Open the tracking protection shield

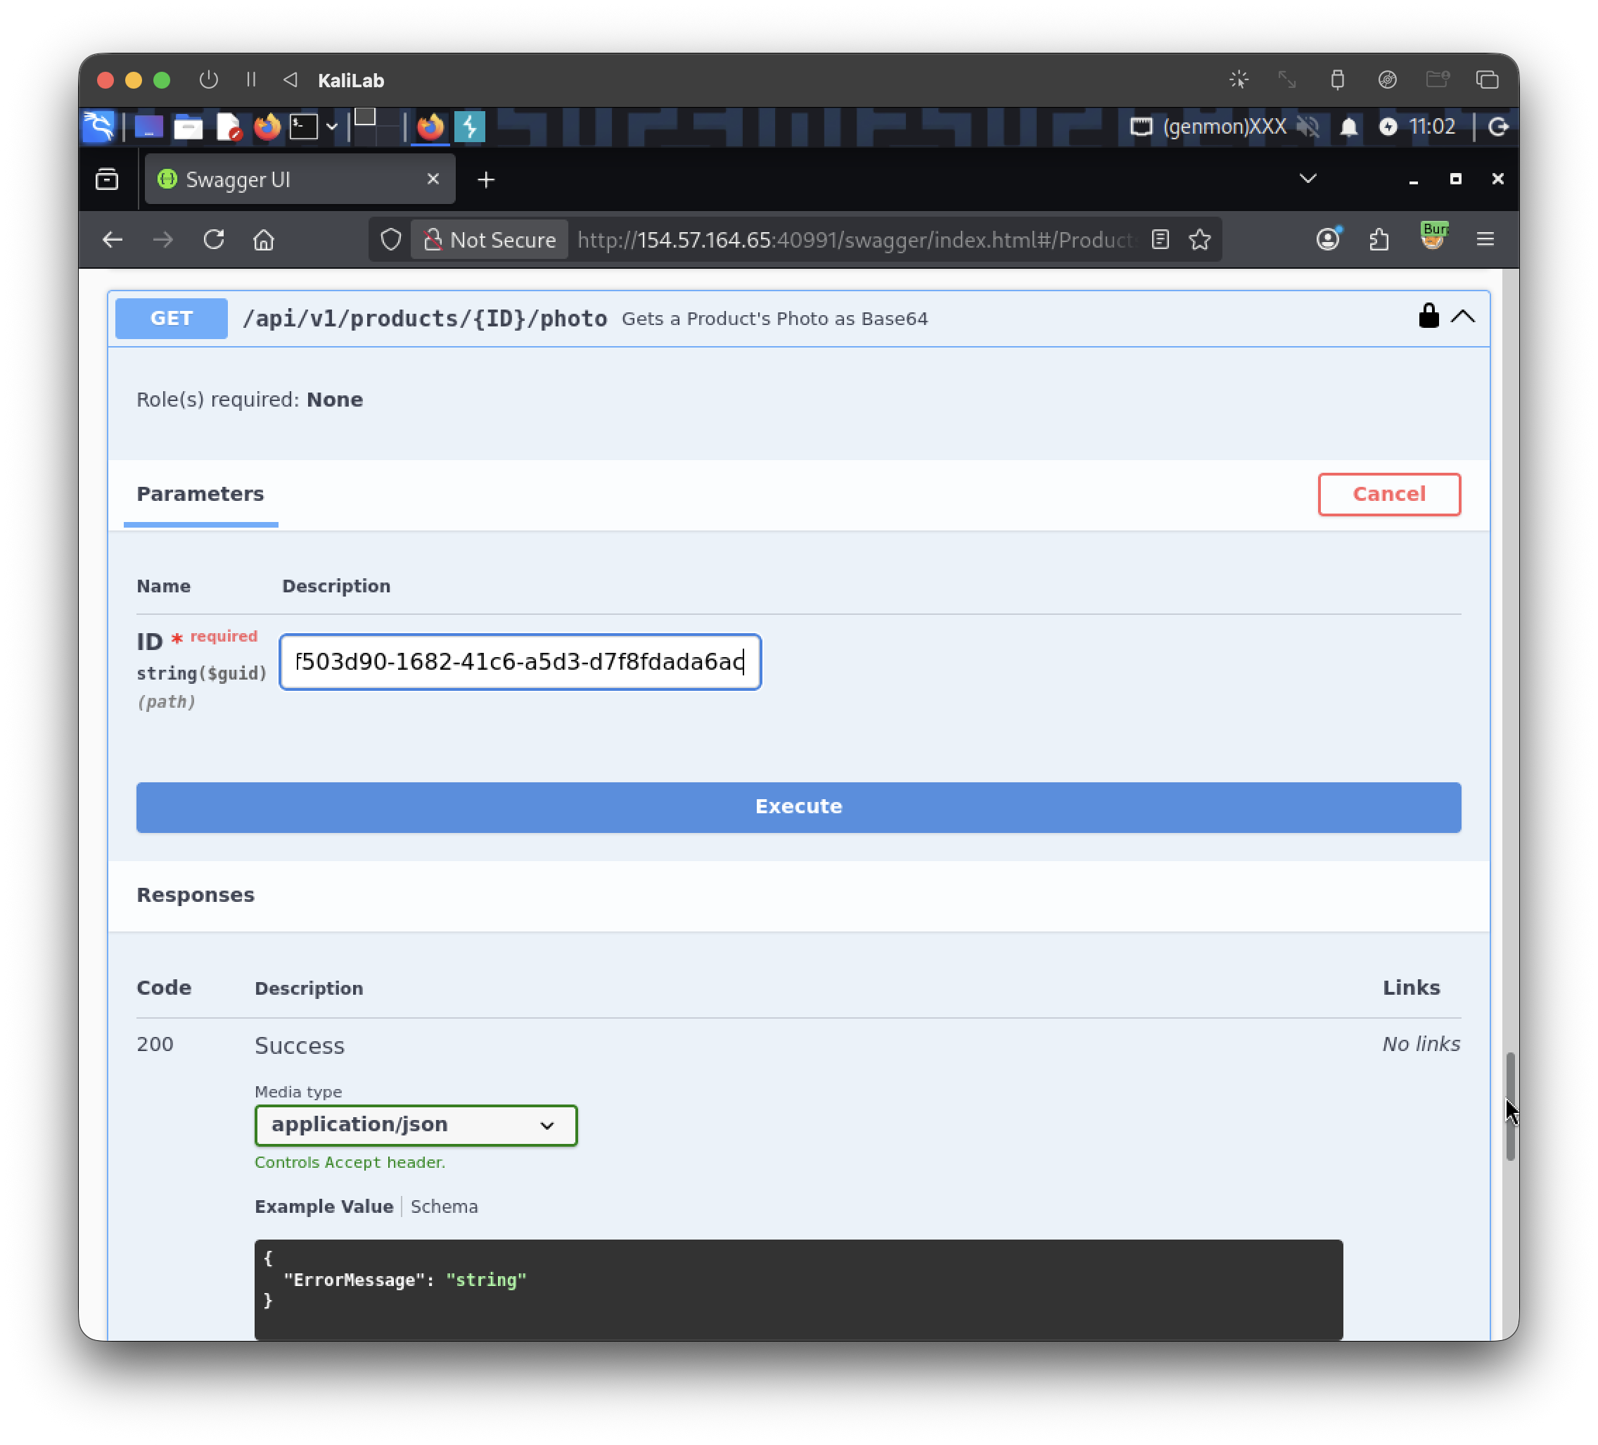pos(391,239)
